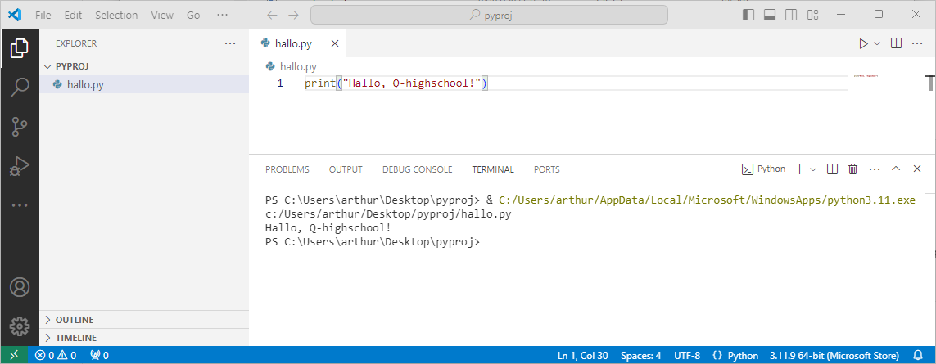936x364 pixels.
Task: Open remote window from green status icon
Action: (14, 355)
